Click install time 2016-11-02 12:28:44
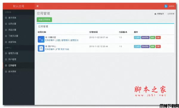 [99, 46]
